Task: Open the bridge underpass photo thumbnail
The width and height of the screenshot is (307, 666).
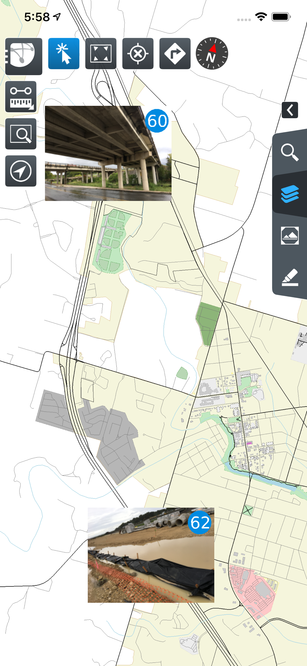Action: point(108,153)
